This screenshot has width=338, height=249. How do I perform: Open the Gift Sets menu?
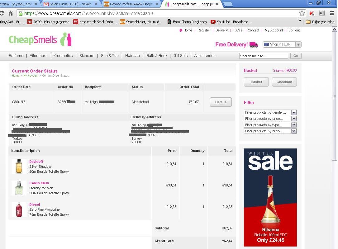pos(181,56)
